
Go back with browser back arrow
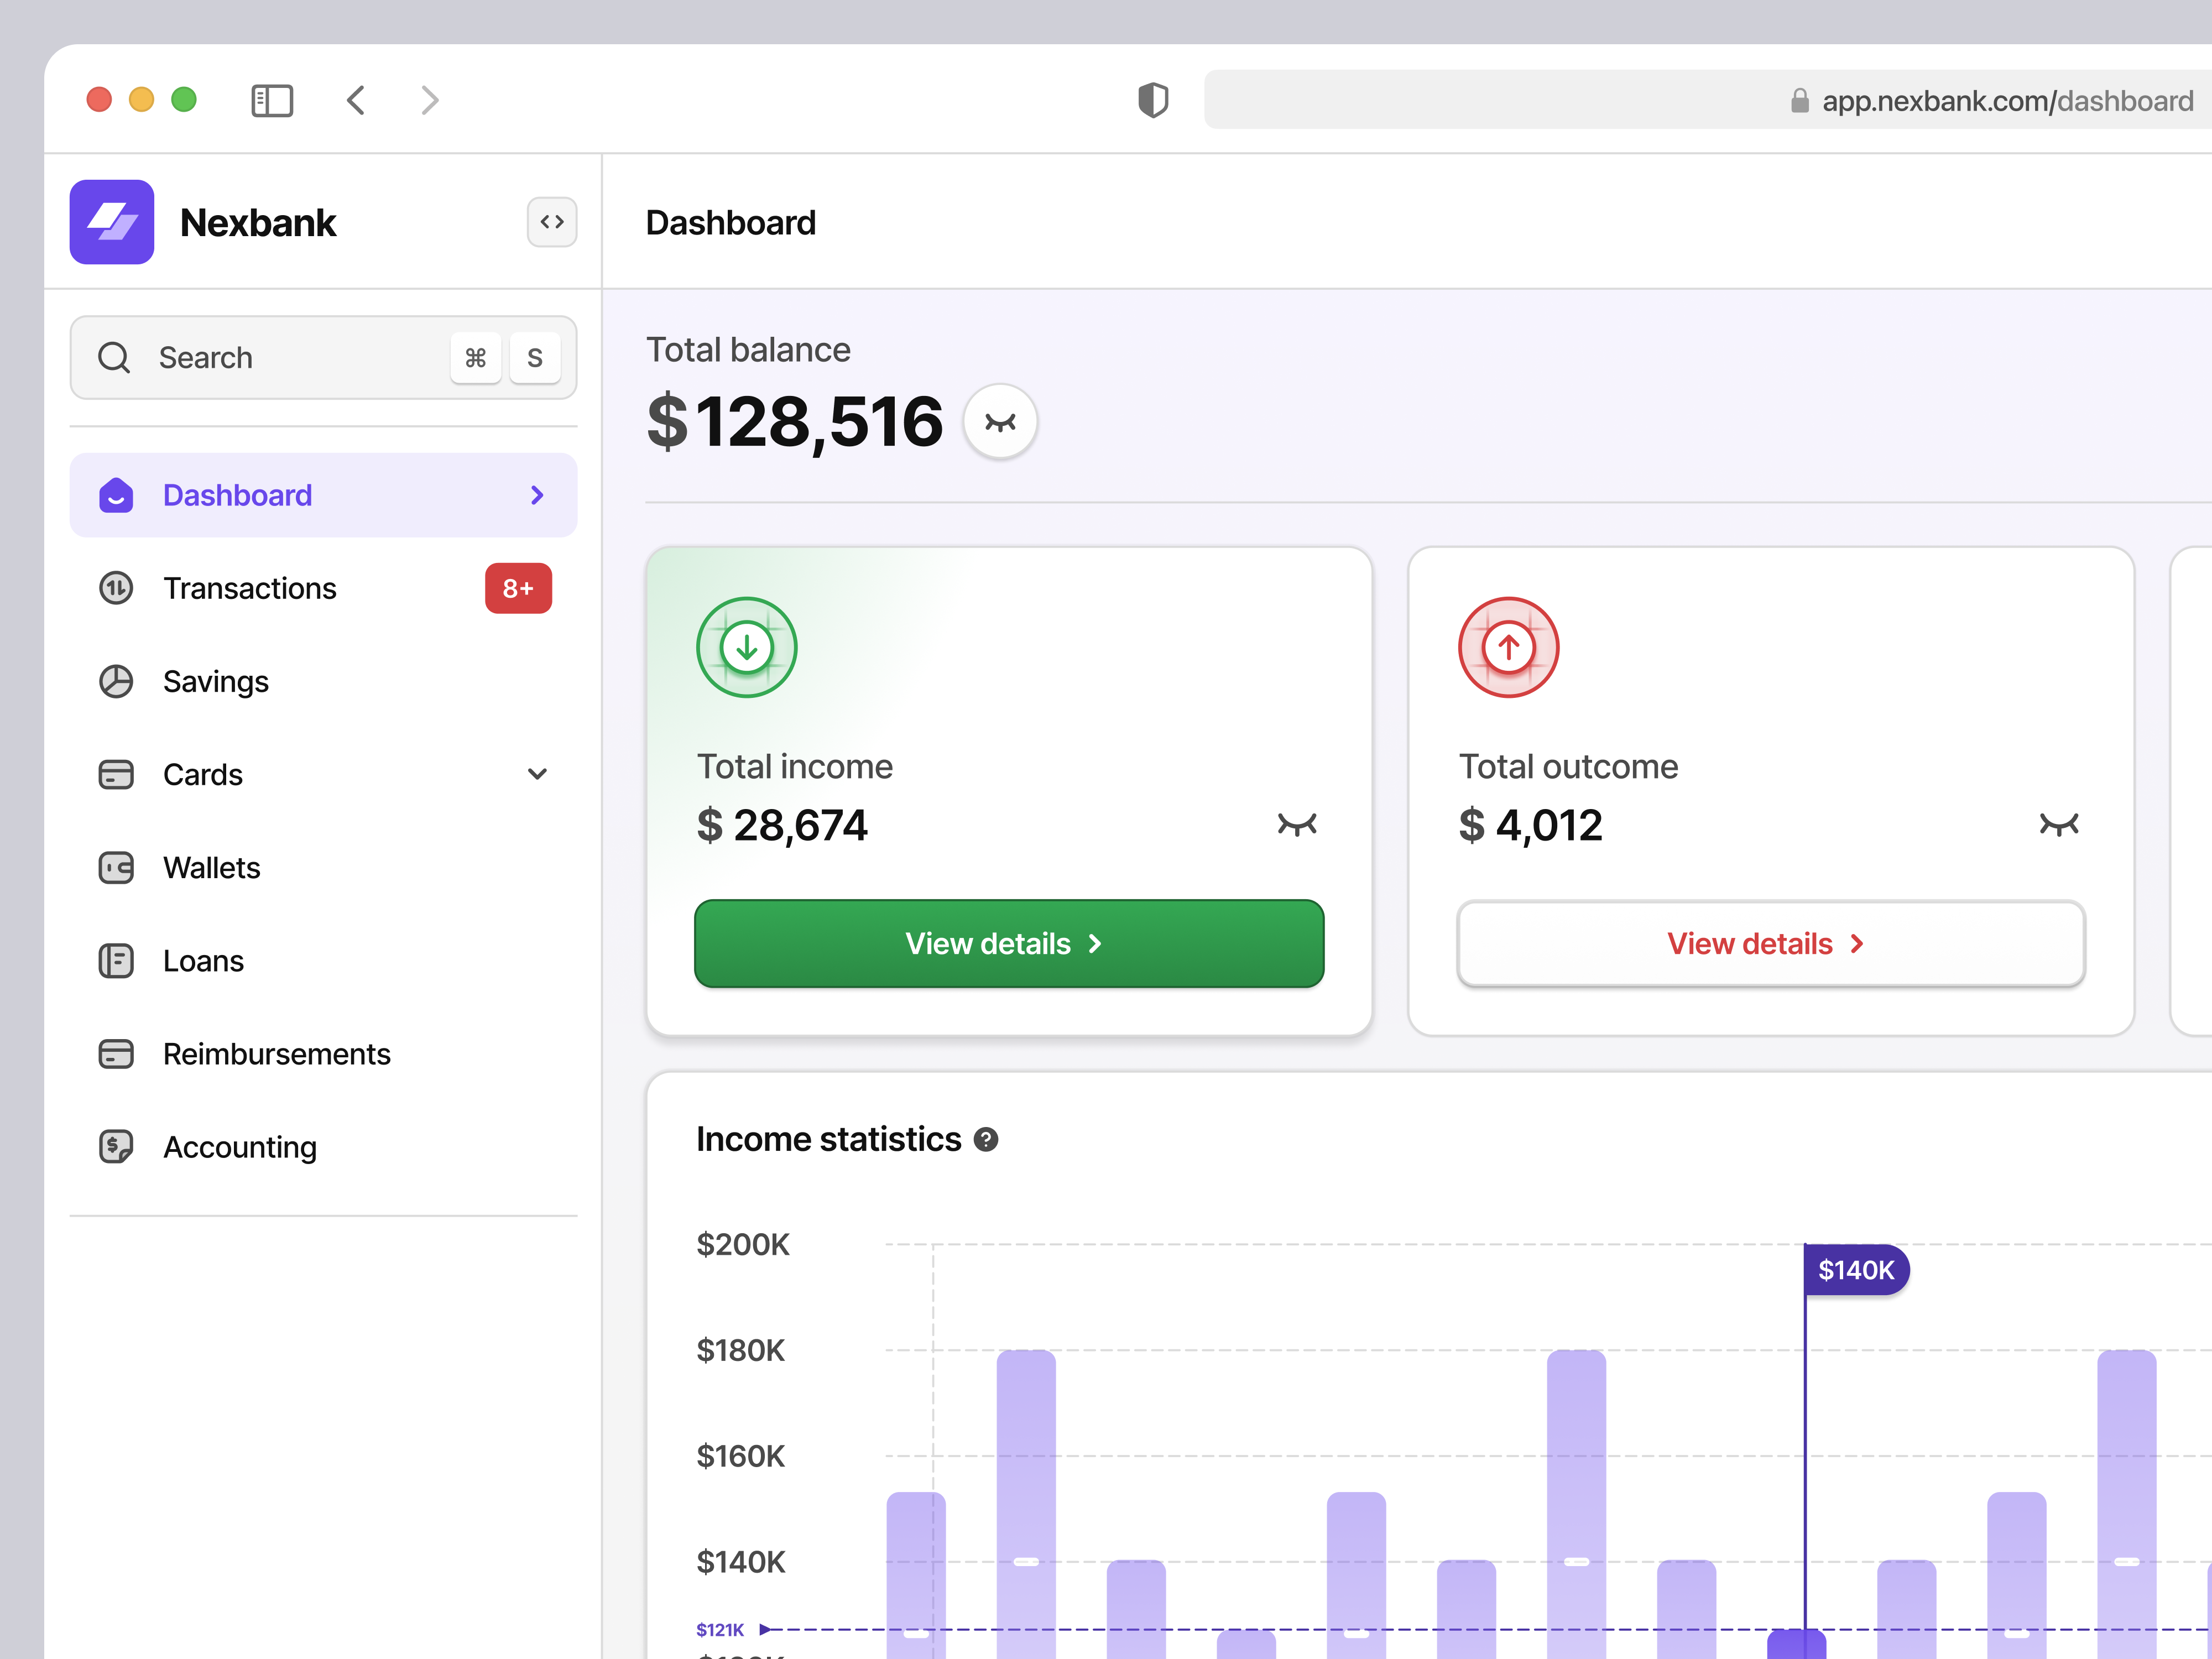pos(356,100)
